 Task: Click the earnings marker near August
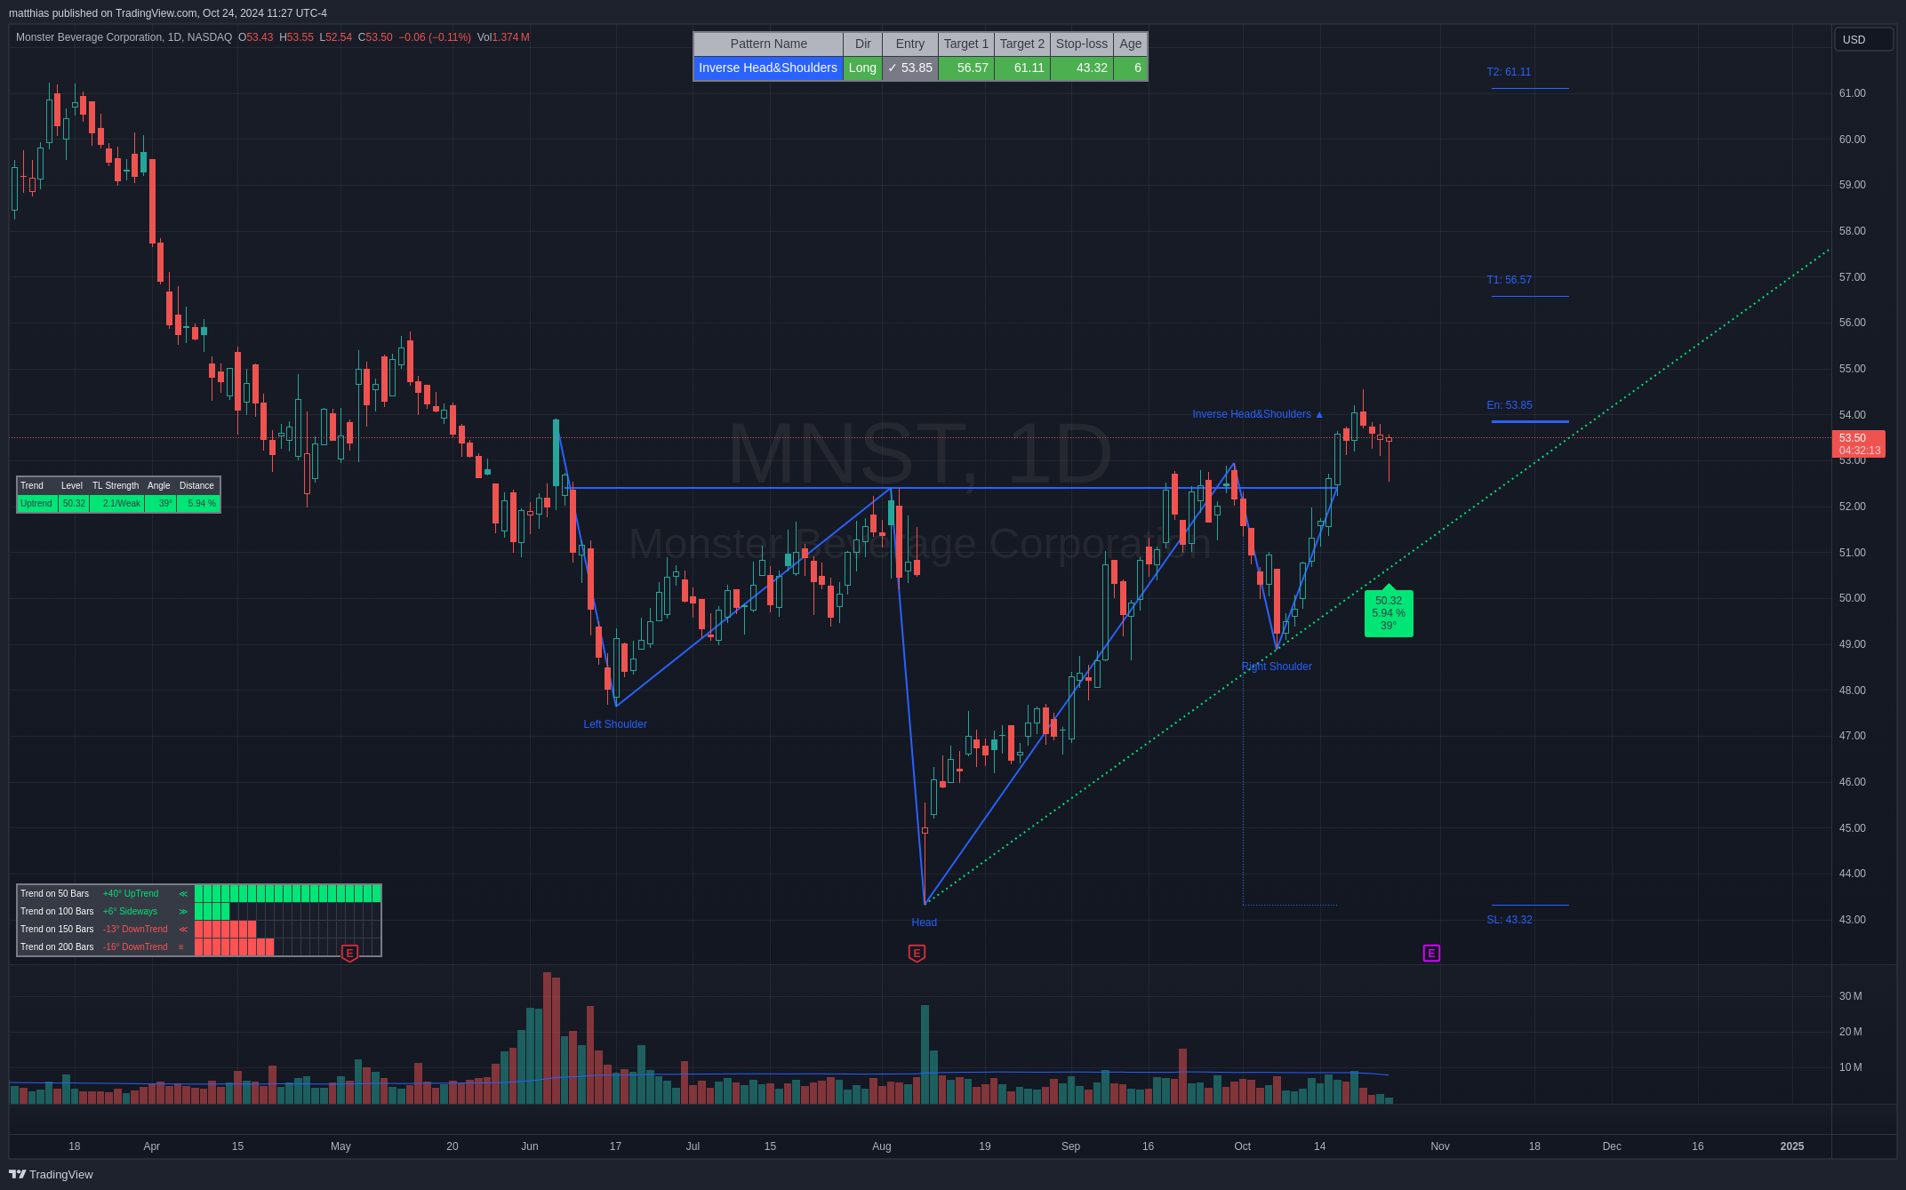(x=917, y=953)
